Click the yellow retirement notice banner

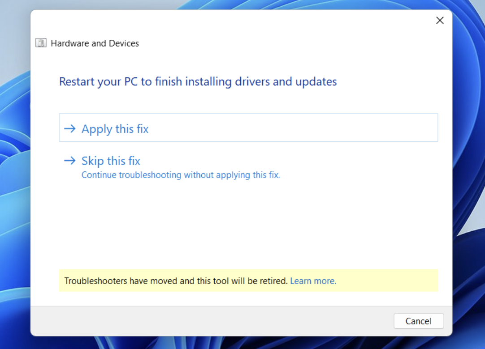(249, 281)
